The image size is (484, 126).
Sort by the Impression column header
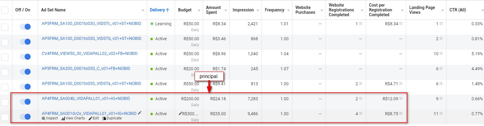pyautogui.click(x=243, y=10)
